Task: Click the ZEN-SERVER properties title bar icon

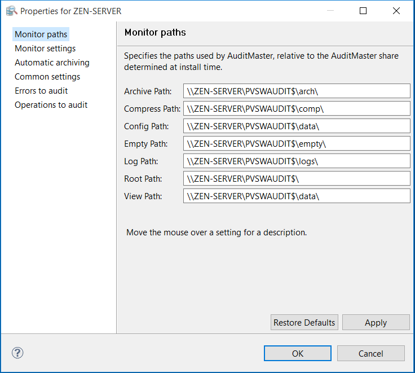Action: (11, 11)
